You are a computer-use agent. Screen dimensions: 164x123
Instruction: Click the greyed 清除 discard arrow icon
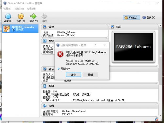point(44,16)
